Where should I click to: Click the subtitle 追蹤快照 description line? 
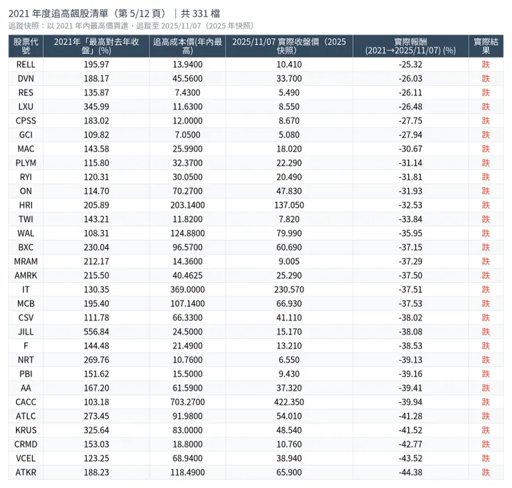[131, 26]
